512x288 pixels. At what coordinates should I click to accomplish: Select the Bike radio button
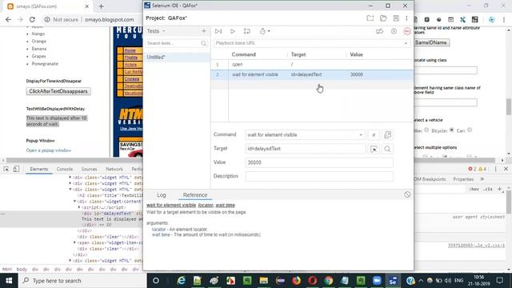pyautogui.click(x=426, y=130)
